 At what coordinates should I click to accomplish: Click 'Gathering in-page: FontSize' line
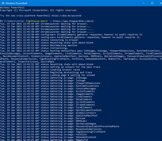43,134
